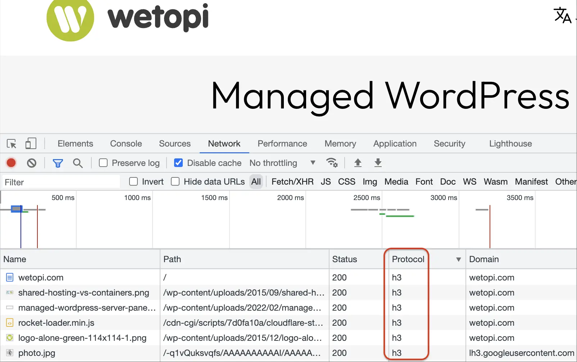The width and height of the screenshot is (577, 362).
Task: Click image icon beside logo-alone-green-114x114-1.png
Action: [10, 338]
